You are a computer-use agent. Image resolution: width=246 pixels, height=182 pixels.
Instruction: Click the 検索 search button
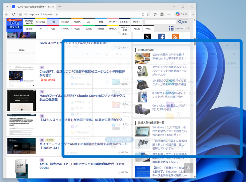pyautogui.click(x=183, y=22)
